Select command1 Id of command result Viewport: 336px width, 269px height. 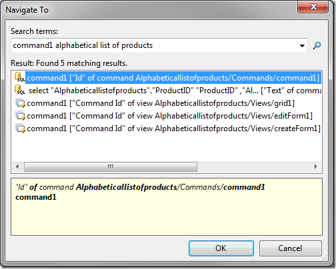pos(173,78)
